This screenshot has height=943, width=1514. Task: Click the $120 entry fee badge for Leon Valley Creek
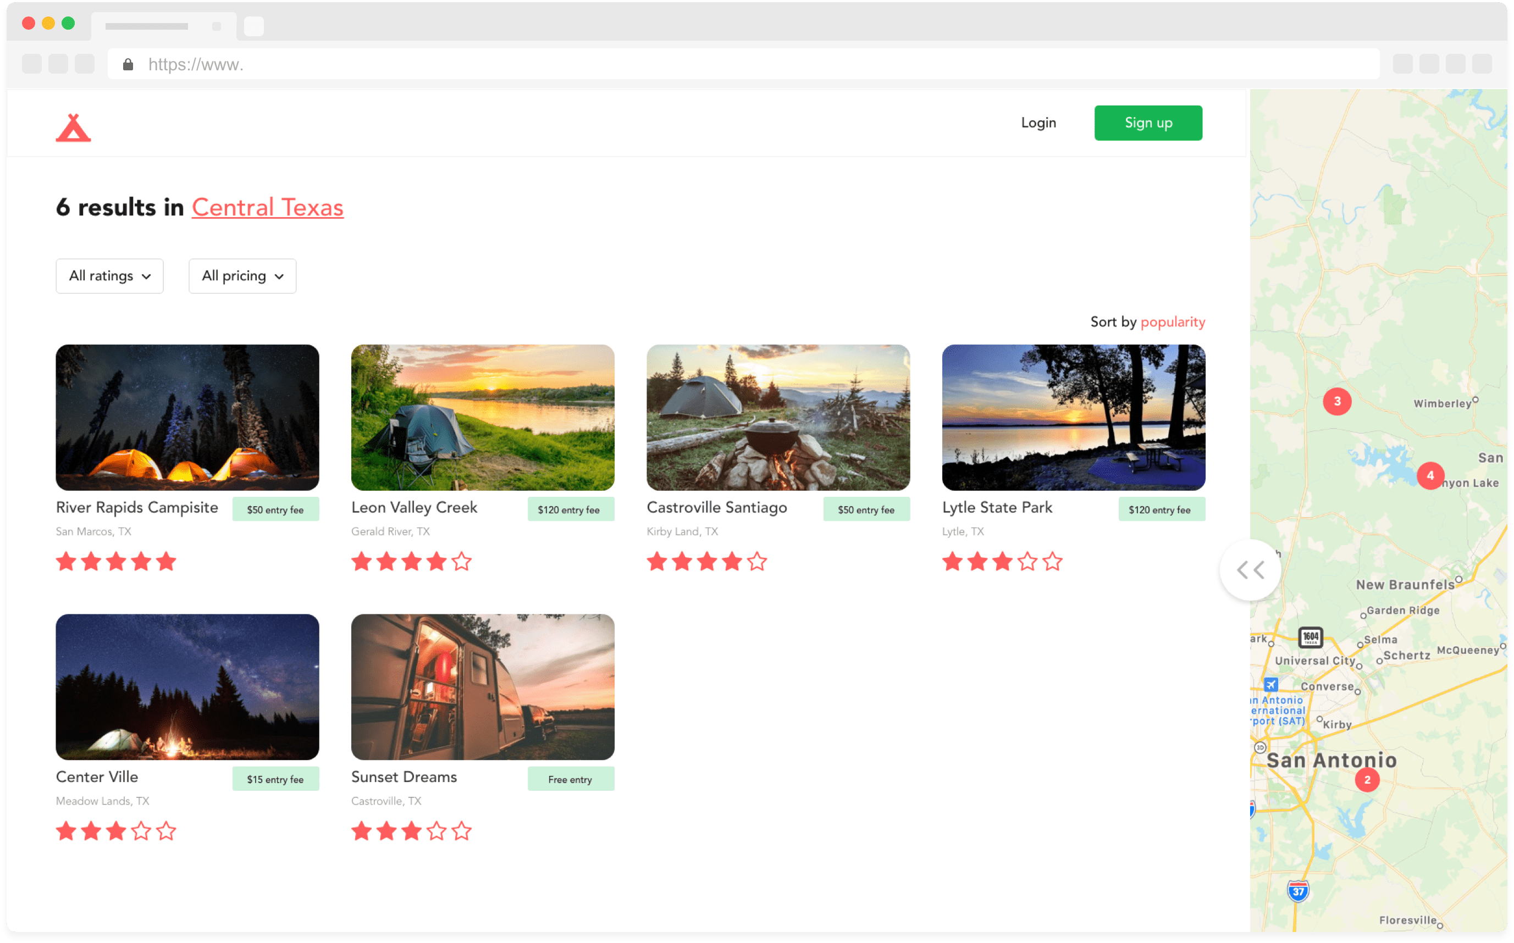571,509
